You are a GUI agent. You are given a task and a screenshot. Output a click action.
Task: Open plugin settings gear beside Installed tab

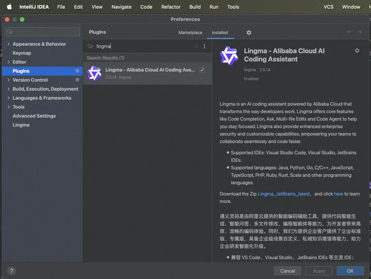pyautogui.click(x=249, y=33)
